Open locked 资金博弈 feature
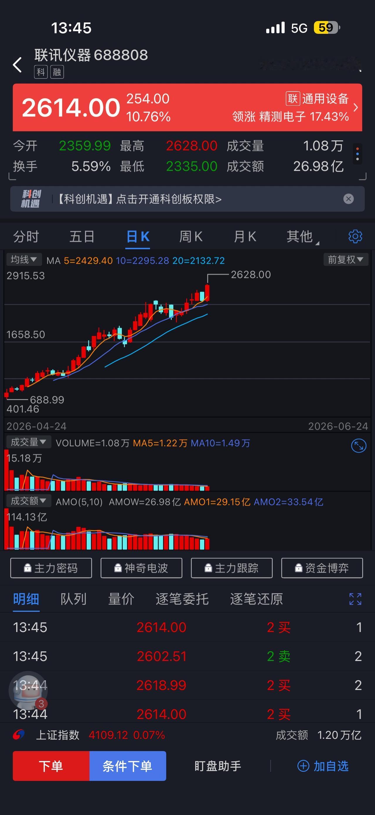375x815 pixels. (322, 568)
